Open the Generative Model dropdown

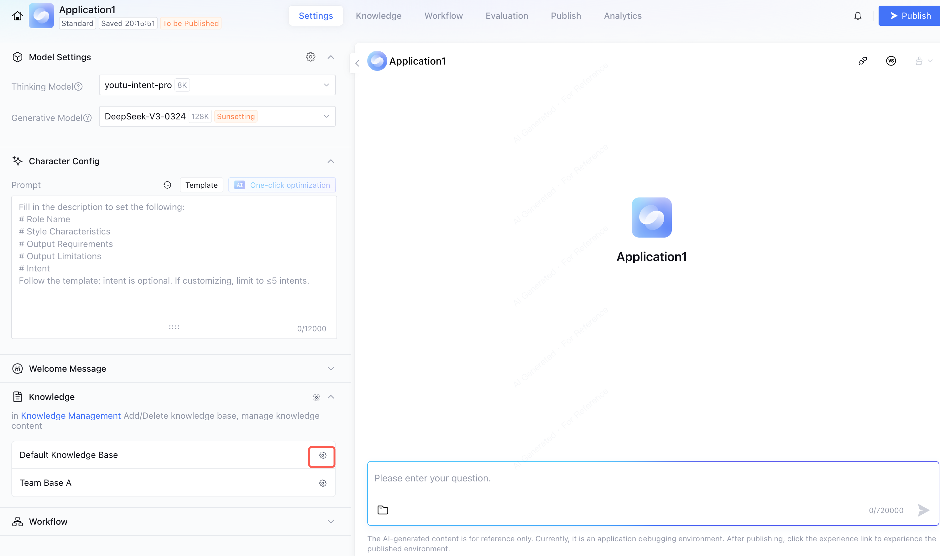217,117
